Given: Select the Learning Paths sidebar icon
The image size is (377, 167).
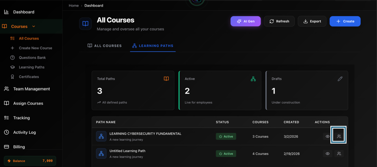Looking at the screenshot, I should click(12, 67).
